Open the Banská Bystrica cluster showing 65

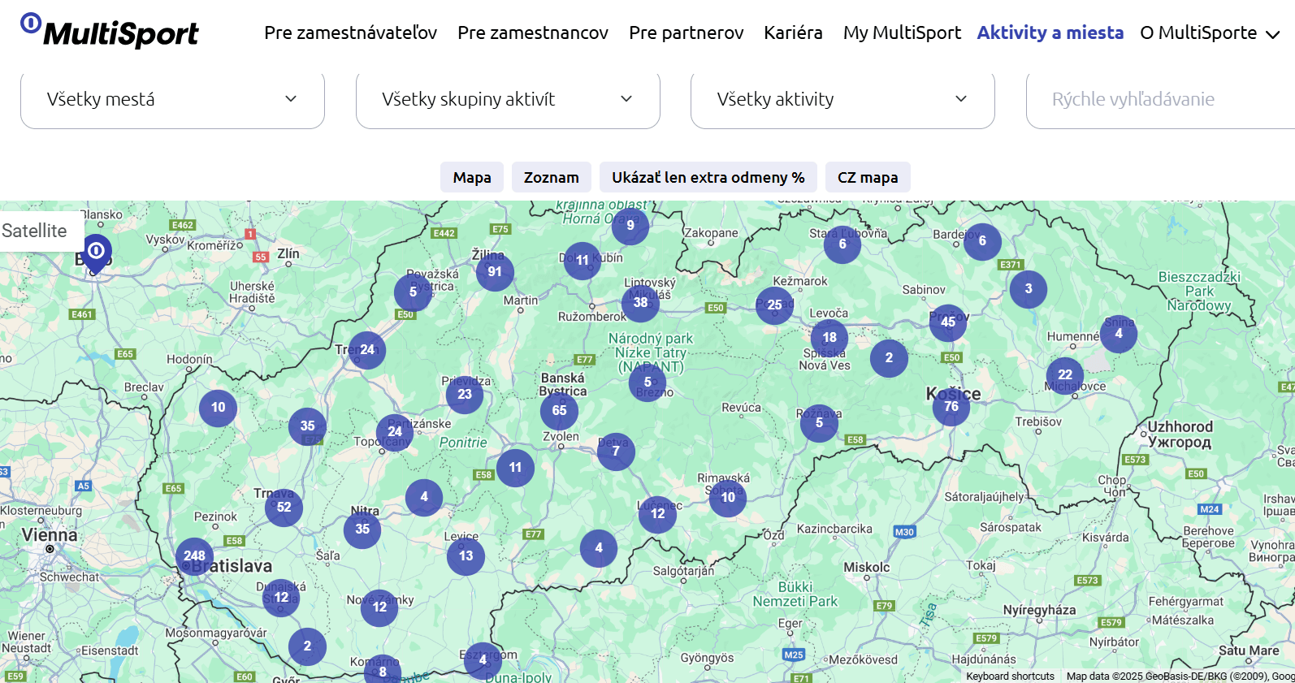[x=559, y=411]
